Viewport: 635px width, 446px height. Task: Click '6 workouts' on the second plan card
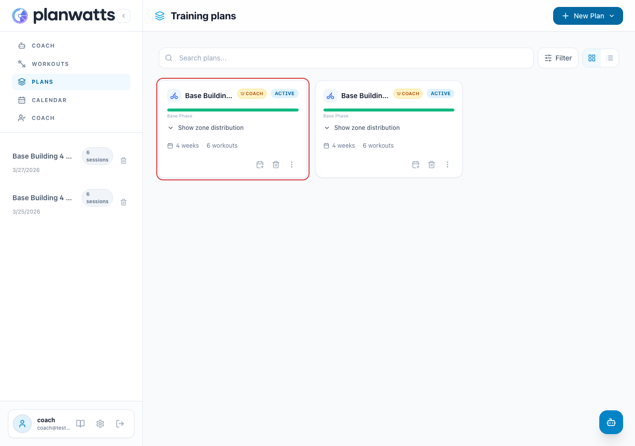pos(378,146)
